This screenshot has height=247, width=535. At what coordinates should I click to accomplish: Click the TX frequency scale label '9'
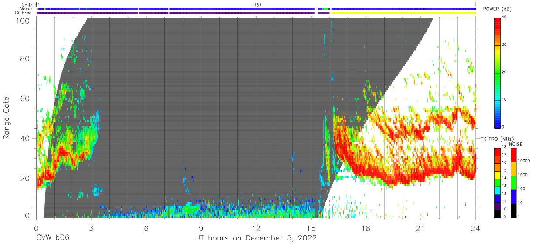[504, 217]
